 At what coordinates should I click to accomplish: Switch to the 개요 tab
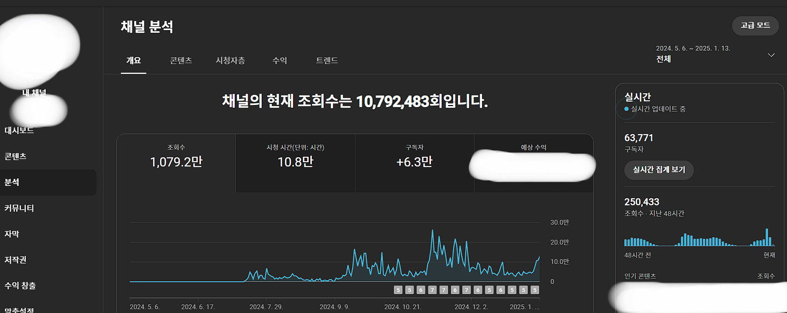(x=133, y=60)
